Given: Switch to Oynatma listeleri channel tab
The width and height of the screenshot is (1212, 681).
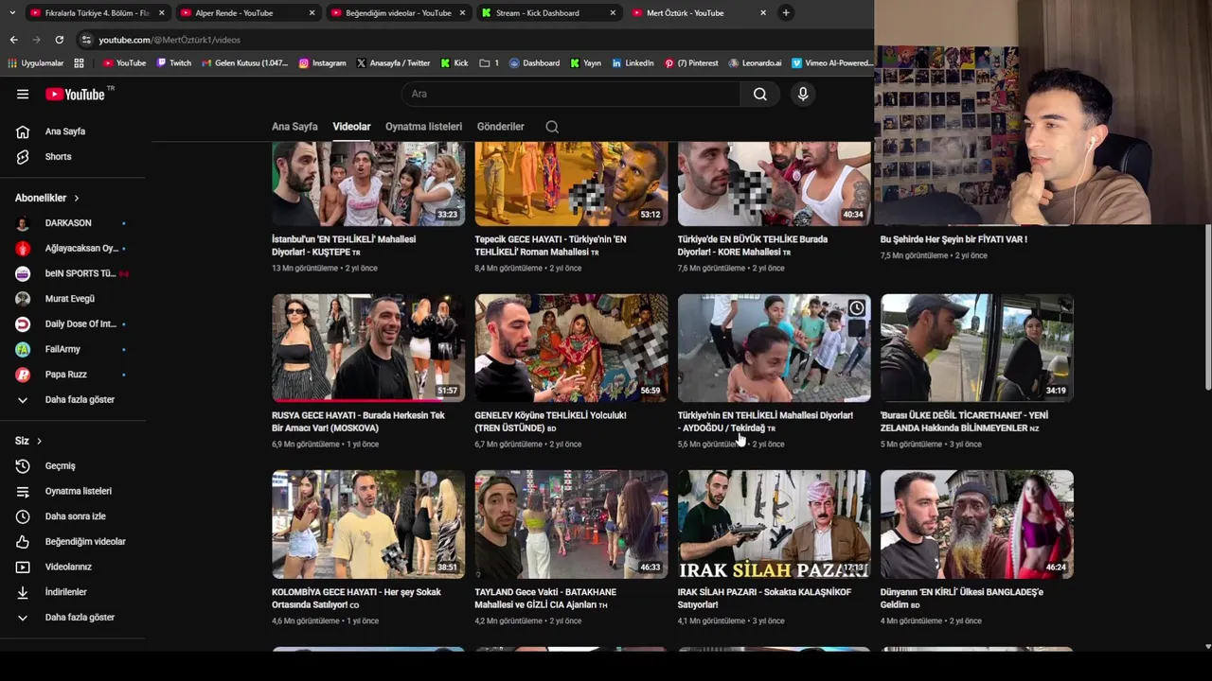Looking at the screenshot, I should [x=423, y=127].
